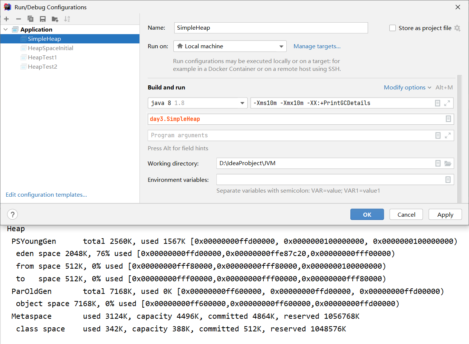Screen dimensions: 469x344
Task: Remove the selected configuration
Action: click(19, 19)
